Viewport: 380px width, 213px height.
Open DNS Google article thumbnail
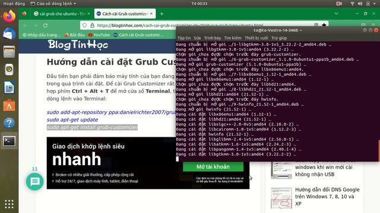point(281,198)
